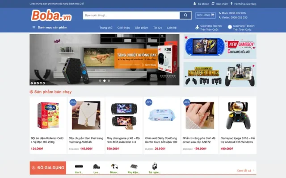Click the snowflake icon in Đồ gia dụng
The width and height of the screenshot is (286, 178).
pos(34,168)
